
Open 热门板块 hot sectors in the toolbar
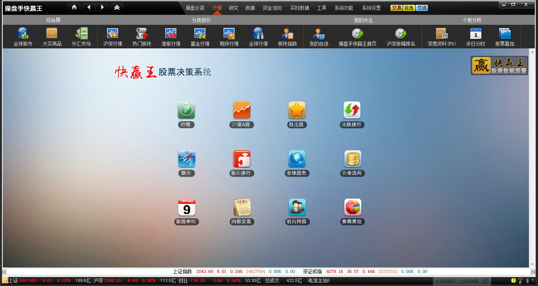pos(142,37)
